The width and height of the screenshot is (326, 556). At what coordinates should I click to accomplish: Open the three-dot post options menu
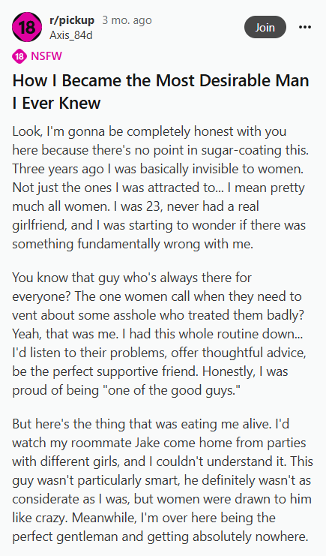click(x=305, y=27)
